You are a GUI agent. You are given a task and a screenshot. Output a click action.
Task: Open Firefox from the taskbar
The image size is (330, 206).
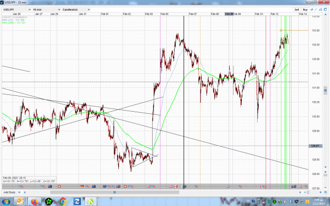click(x=34, y=202)
